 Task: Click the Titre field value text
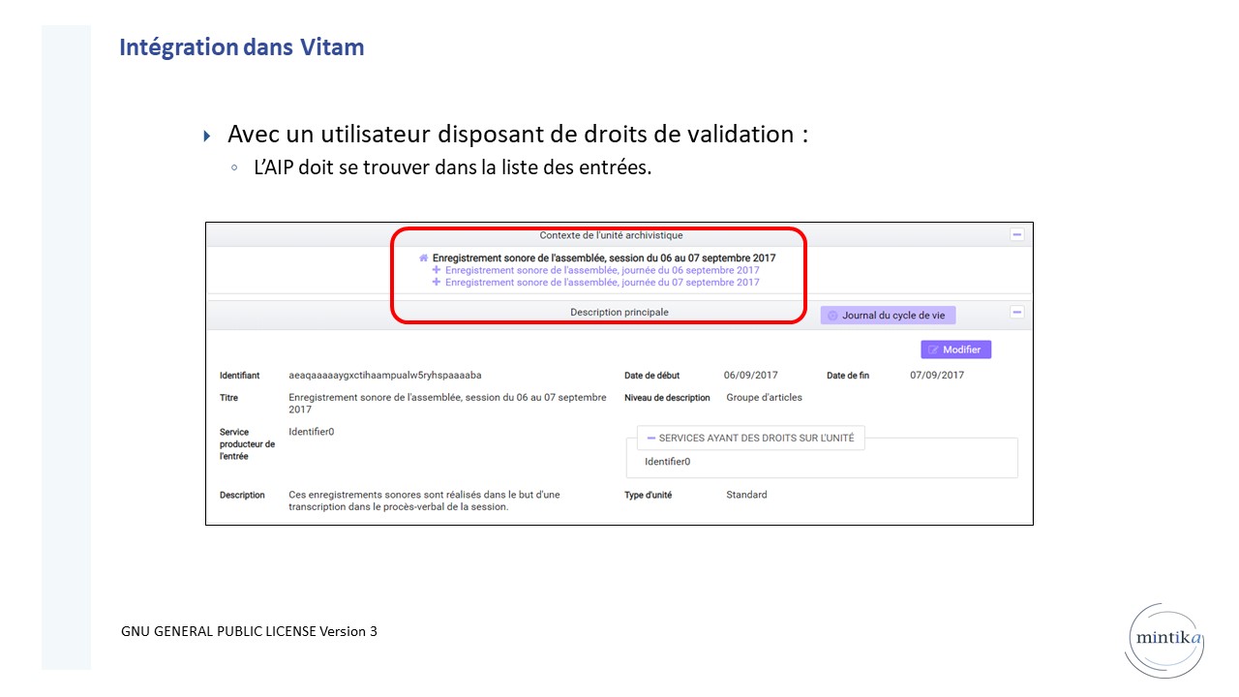(x=447, y=403)
